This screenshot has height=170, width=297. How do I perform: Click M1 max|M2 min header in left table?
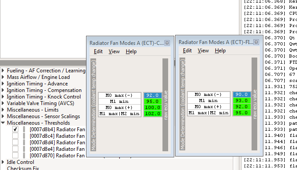point(120,113)
